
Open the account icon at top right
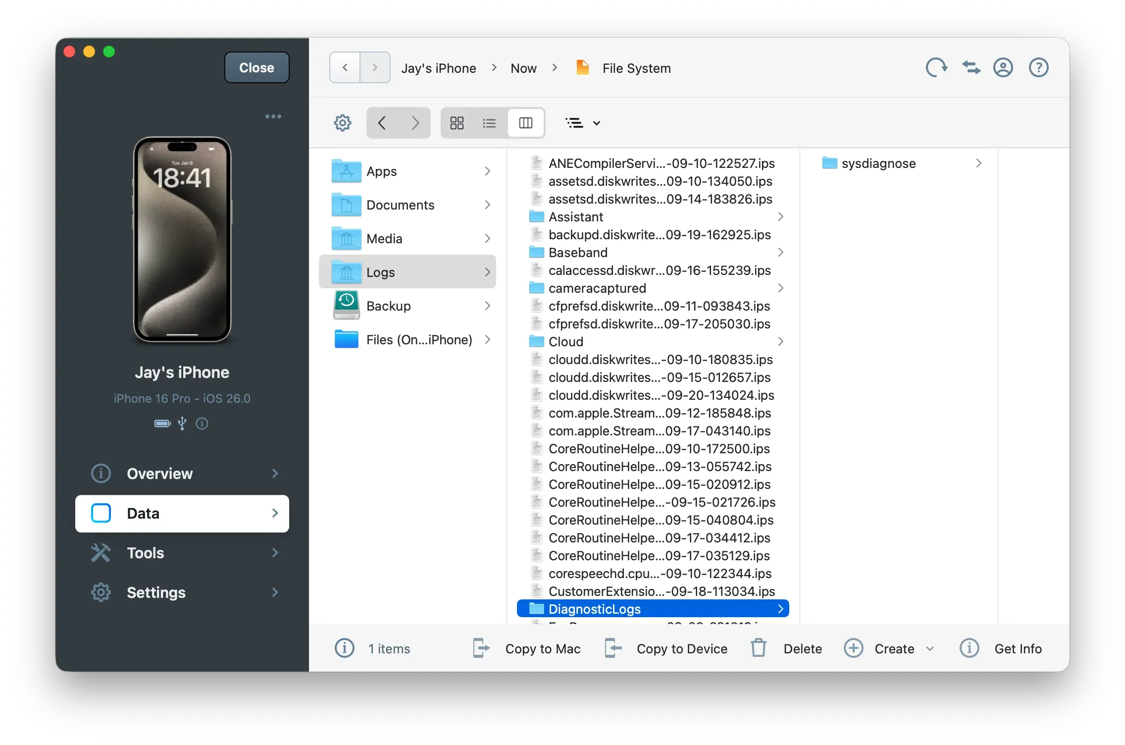(1003, 67)
